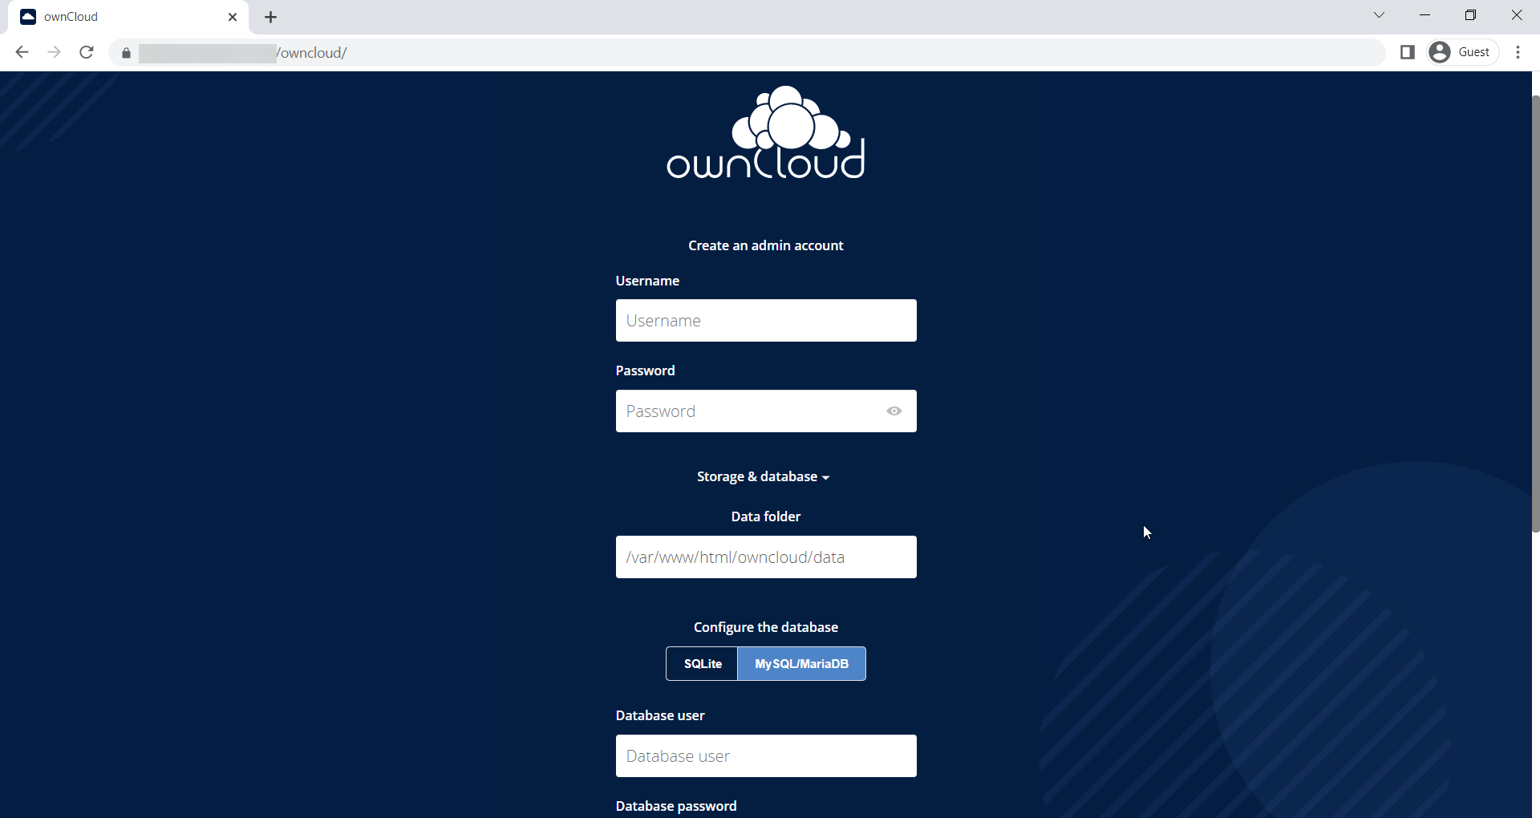This screenshot has width=1540, height=818.
Task: Click the lock icon in address bar
Action: coord(126,53)
